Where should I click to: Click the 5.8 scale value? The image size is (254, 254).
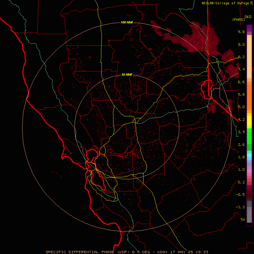point(241,95)
